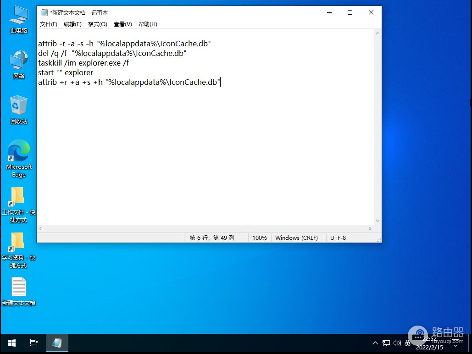The image size is (472, 354).
Task: Click the vertical scrollbar up arrow
Action: click(378, 33)
